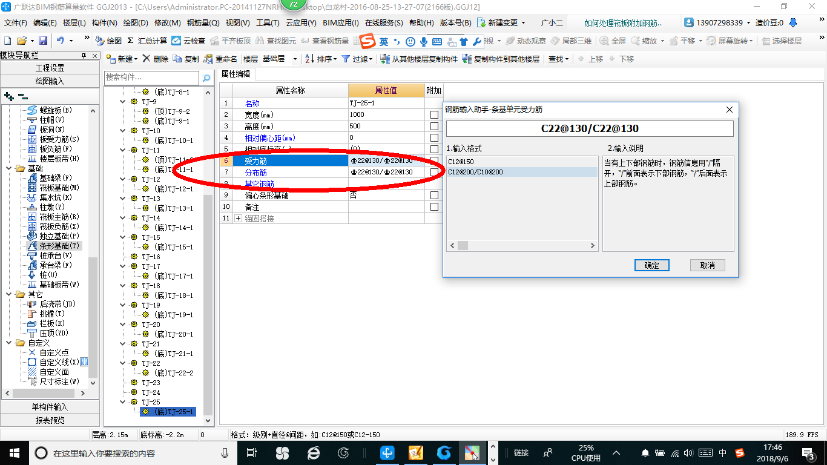Collapse TJ-14 in component tree

pos(123,218)
